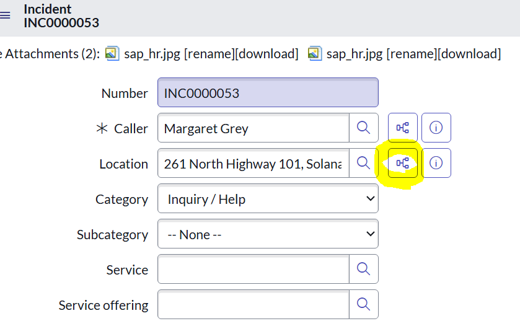This screenshot has height=321, width=520.
Task: Click the Category field label
Action: [x=121, y=200]
